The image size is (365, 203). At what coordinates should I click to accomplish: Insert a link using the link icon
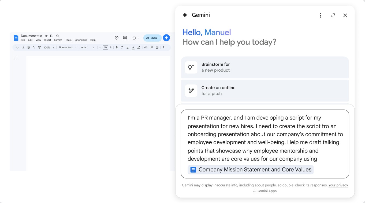pos(146,48)
